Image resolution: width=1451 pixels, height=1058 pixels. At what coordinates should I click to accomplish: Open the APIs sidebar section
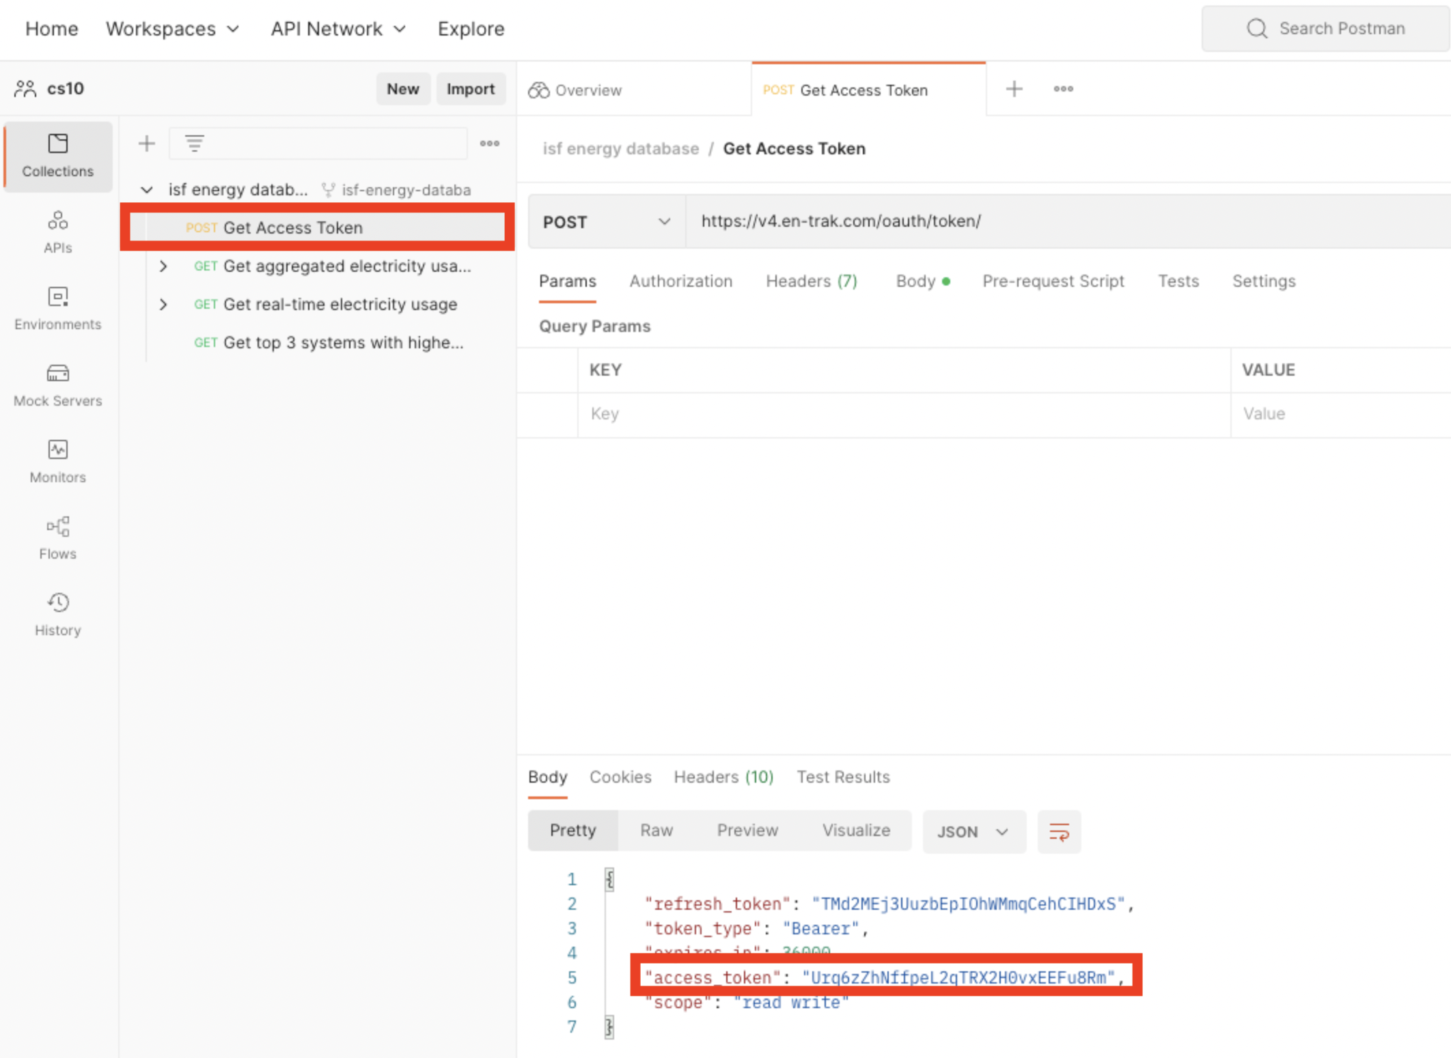[57, 232]
